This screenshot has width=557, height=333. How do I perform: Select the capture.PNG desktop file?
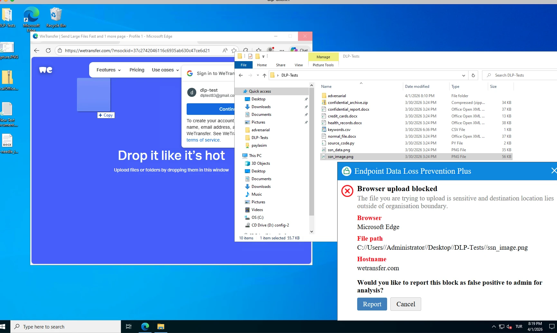click(8, 51)
